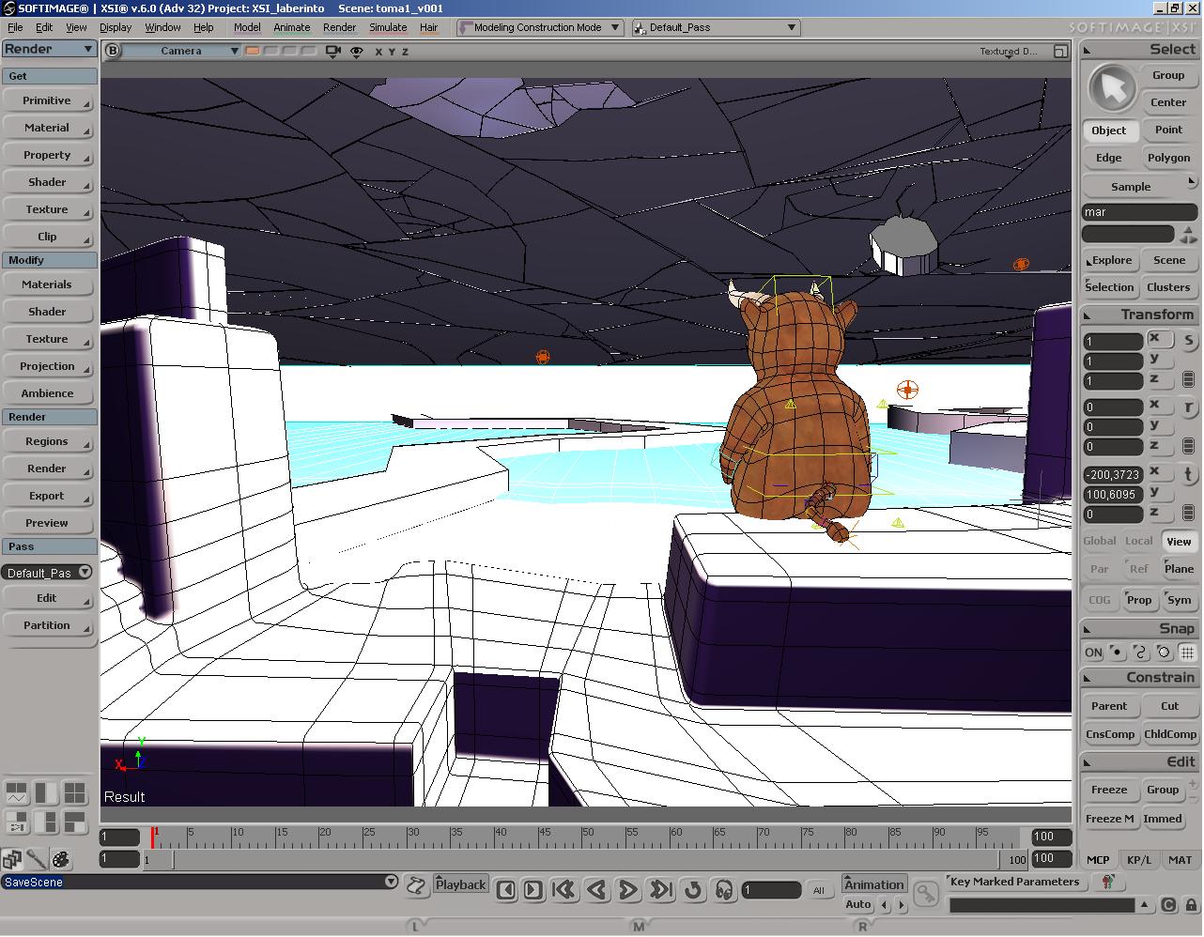Click the viewport B letter icon
Image resolution: width=1204 pixels, height=937 pixels.
coord(113,51)
